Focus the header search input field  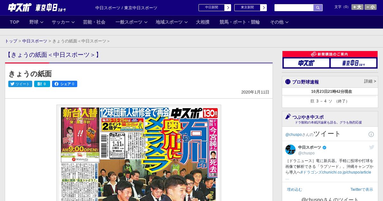(294, 8)
